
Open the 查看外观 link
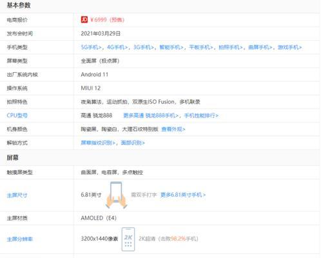click(173, 129)
